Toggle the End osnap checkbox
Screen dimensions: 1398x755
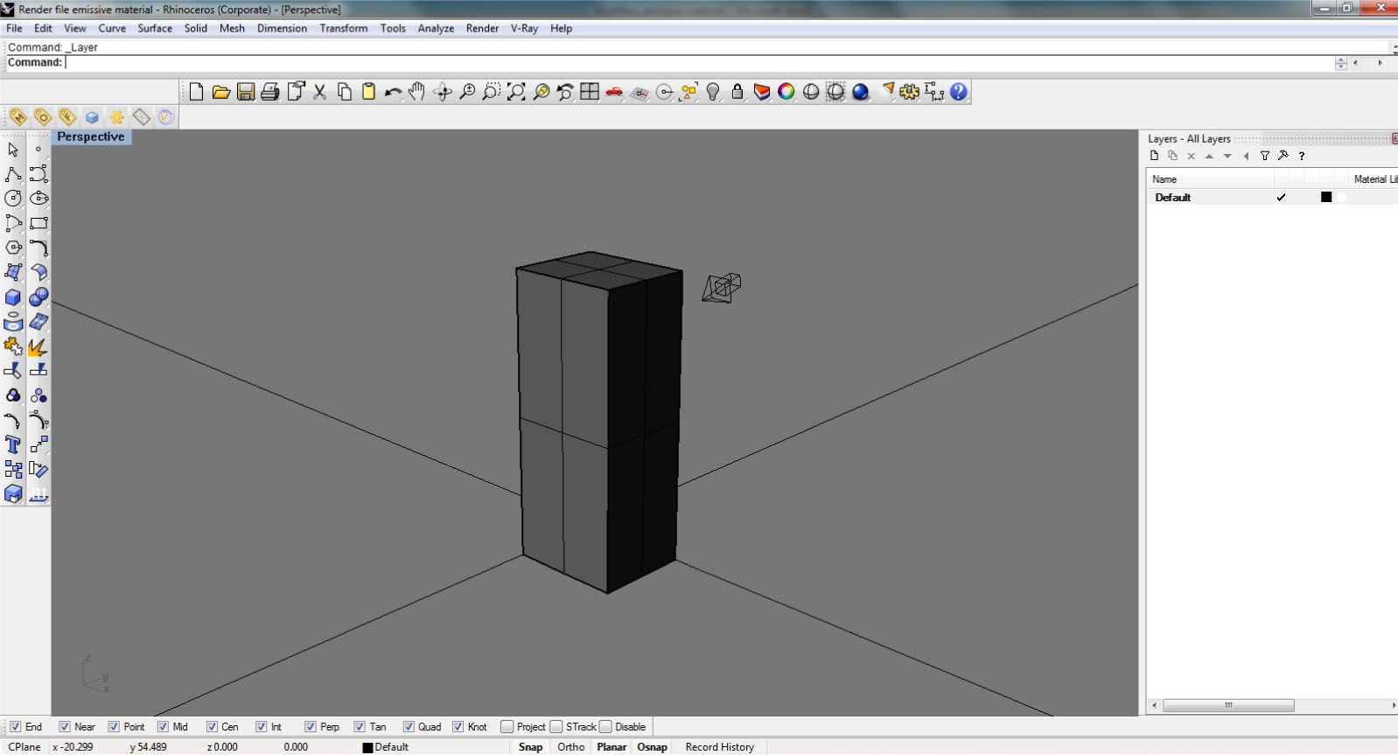[15, 727]
